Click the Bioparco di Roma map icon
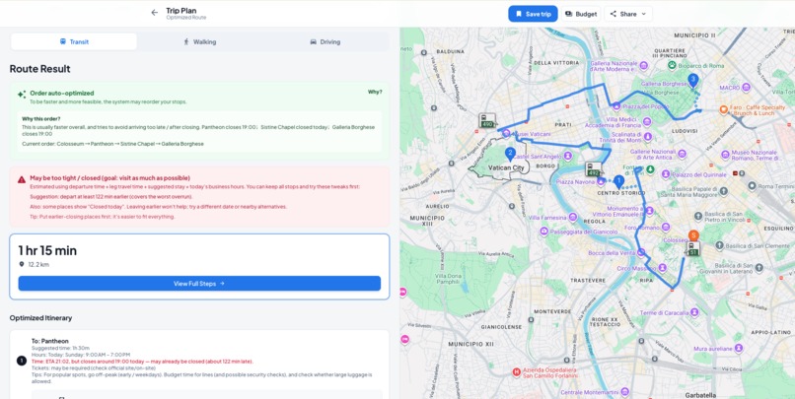Viewport: 795px width, 399px height. 672,65
